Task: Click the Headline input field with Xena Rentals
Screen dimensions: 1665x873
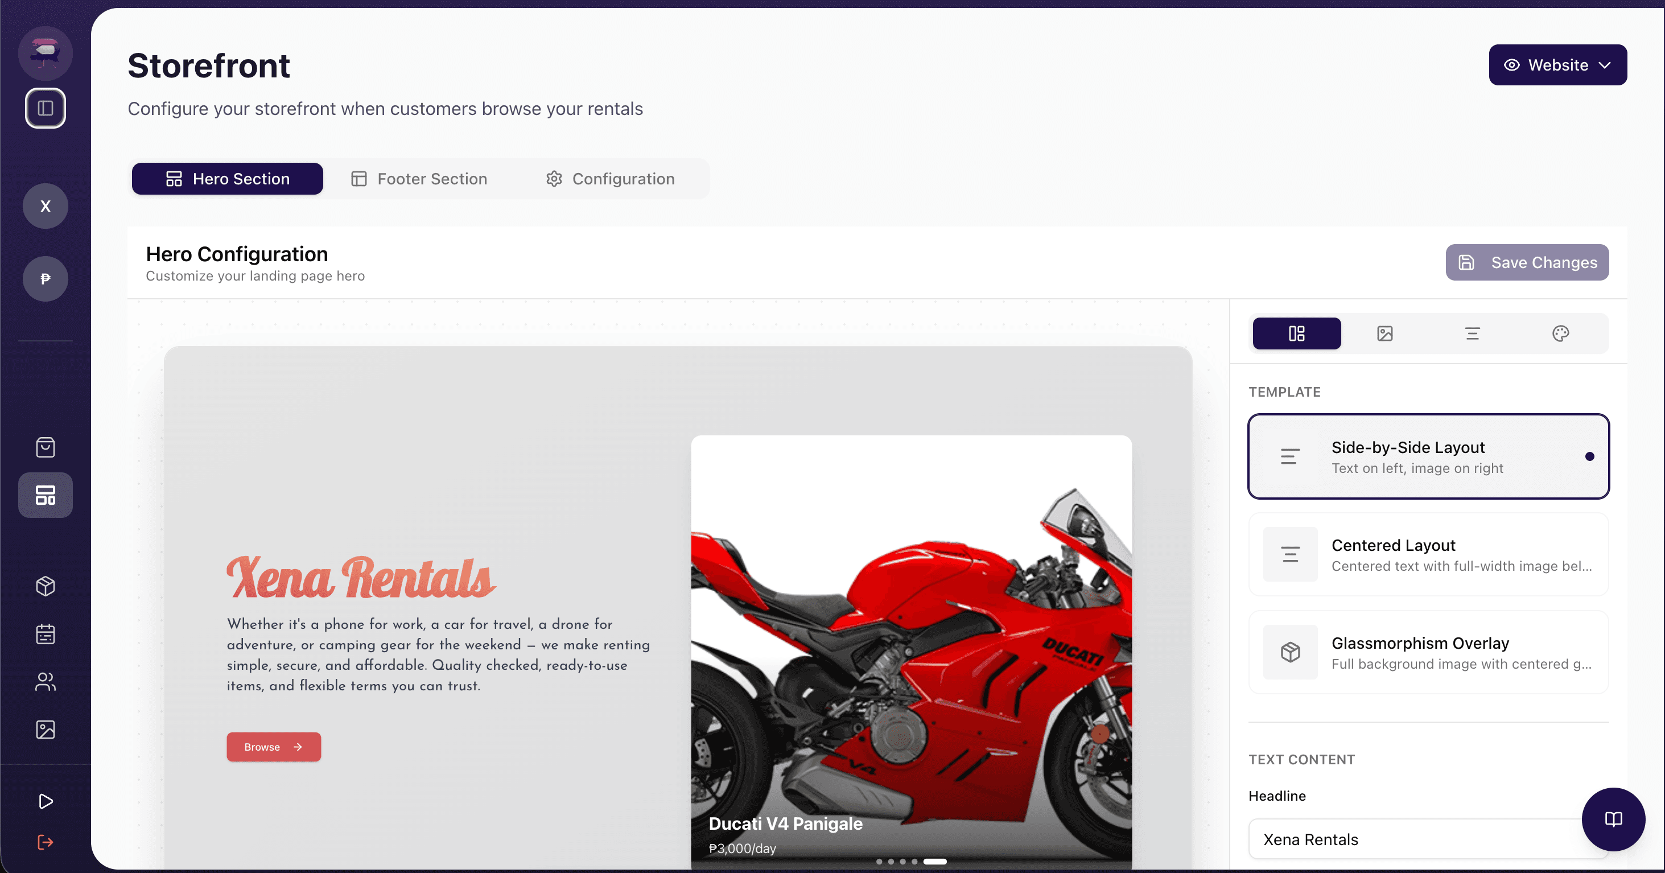Action: tap(1428, 839)
